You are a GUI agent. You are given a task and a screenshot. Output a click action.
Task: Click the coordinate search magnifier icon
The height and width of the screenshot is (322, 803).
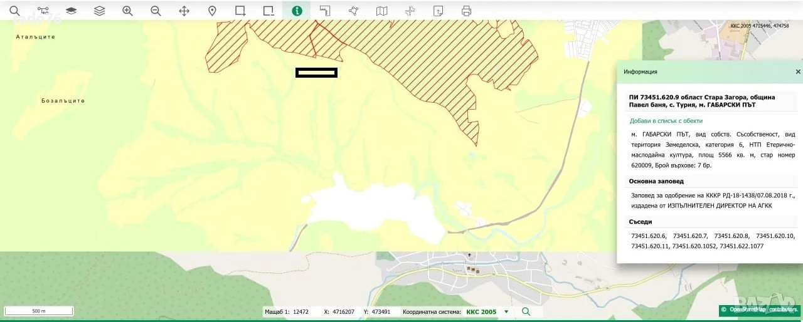coord(526,311)
